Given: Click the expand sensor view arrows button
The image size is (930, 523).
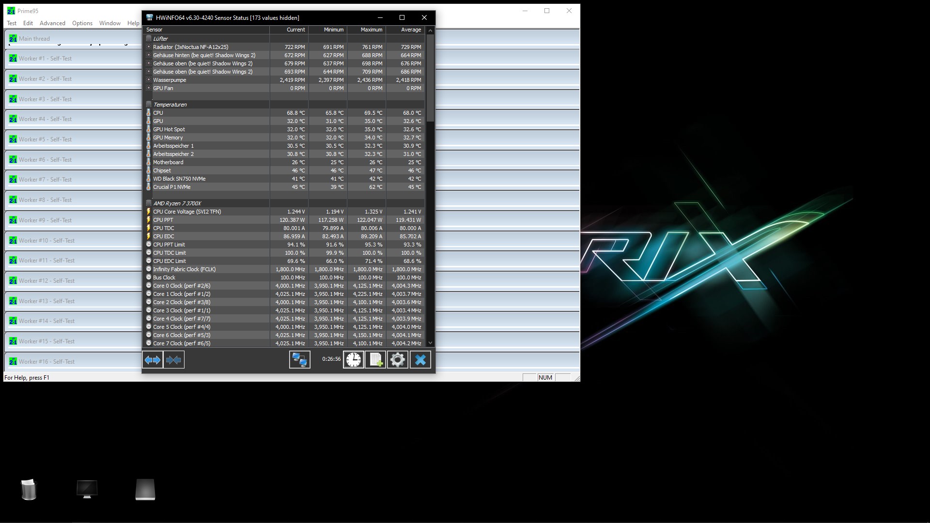Looking at the screenshot, I should click(153, 360).
